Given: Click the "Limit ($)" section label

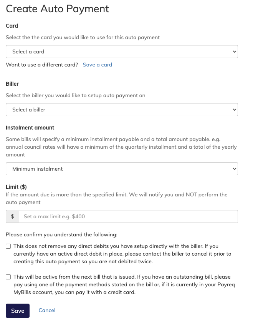Looking at the screenshot, I should click(x=16, y=186).
